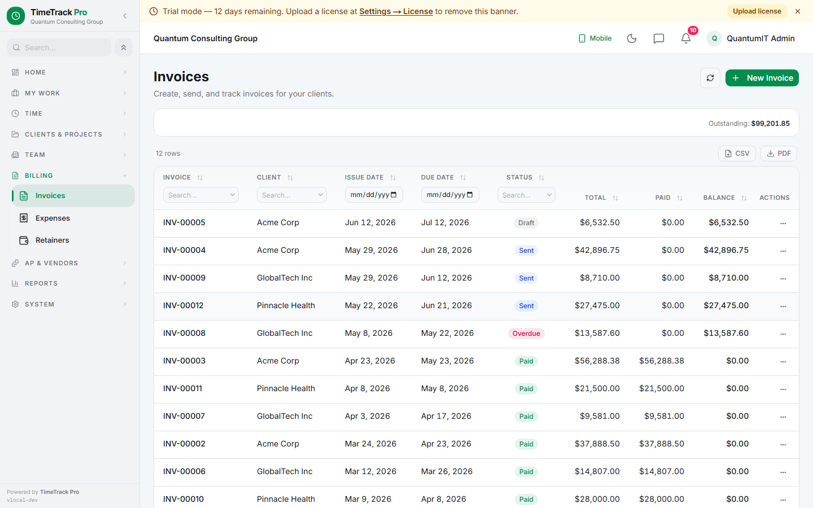Follow the Settings → License link
813x508 pixels.
[396, 11]
